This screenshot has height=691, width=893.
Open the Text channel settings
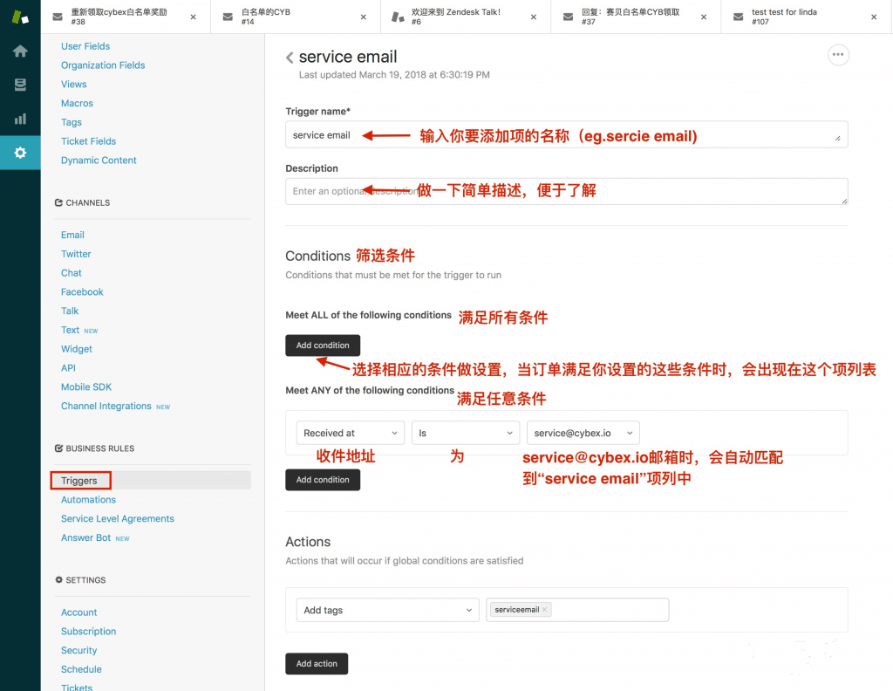coord(70,330)
